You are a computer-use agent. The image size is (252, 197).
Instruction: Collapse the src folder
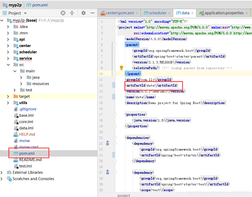(8, 65)
